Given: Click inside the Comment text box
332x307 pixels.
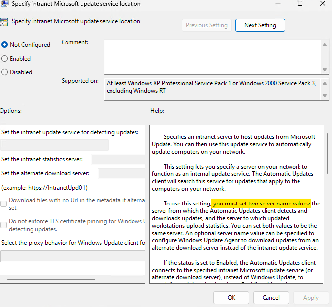Looking at the screenshot, I should pyautogui.click(x=212, y=57).
